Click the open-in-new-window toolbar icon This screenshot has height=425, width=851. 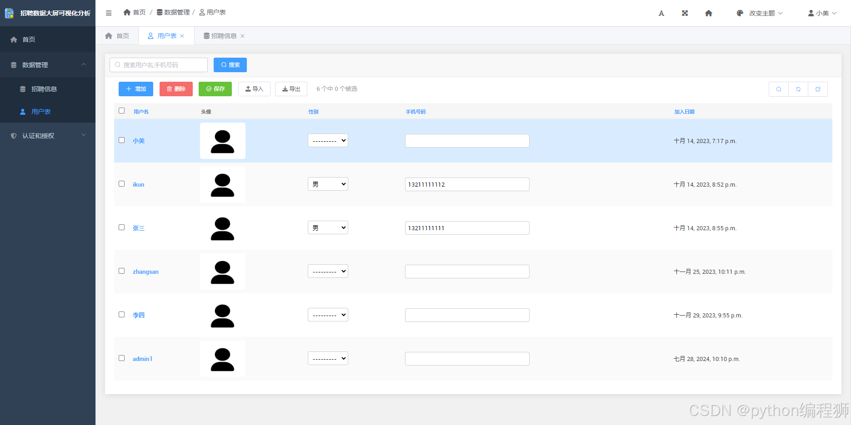(x=818, y=89)
